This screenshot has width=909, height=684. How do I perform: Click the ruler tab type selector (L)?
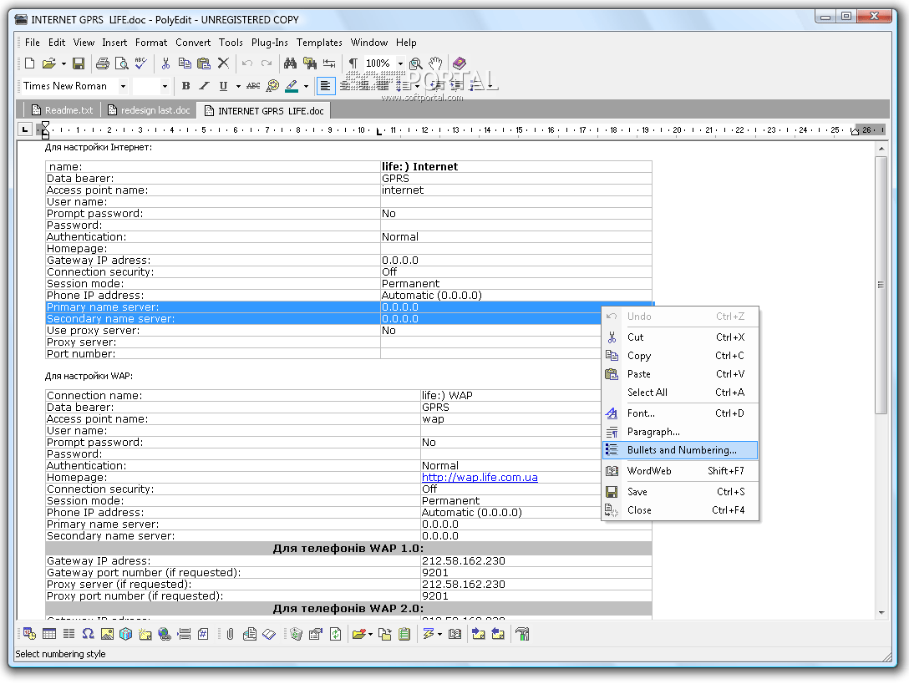24,129
